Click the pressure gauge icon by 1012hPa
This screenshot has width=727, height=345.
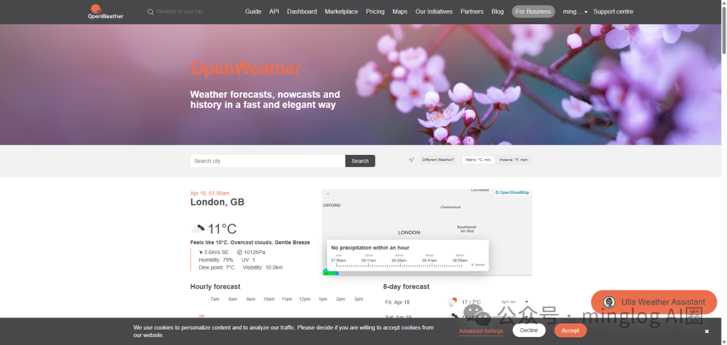point(240,252)
